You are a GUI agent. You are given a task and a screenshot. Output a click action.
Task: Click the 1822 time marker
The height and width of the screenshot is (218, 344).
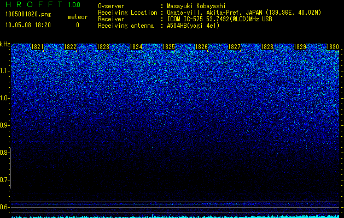click(70, 47)
